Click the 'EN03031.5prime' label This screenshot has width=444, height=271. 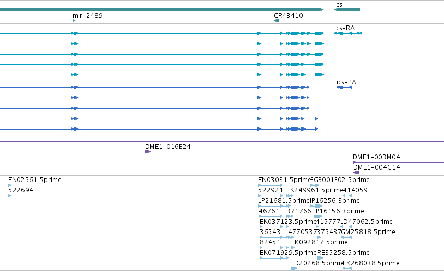click(284, 180)
